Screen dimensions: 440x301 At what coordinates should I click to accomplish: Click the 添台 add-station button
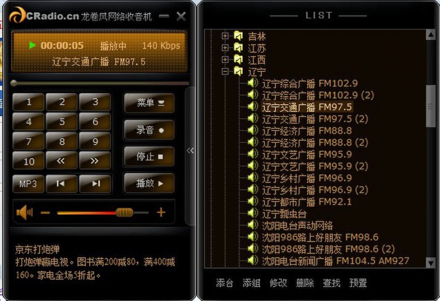click(225, 283)
